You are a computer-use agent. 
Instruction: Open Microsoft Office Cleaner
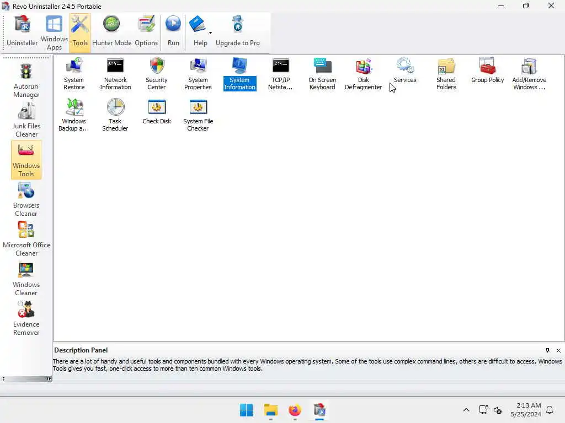tap(26, 239)
